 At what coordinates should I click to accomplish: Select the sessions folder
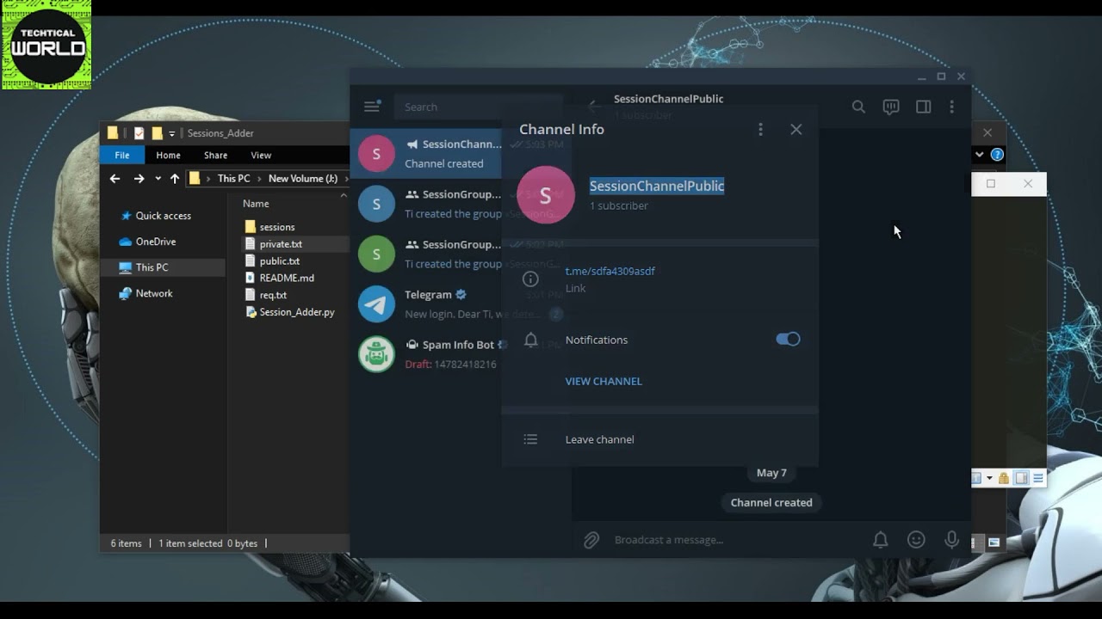coord(269,227)
